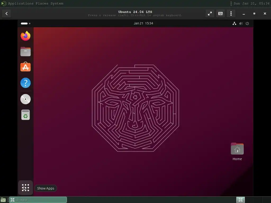Close the Boxes window
The width and height of the screenshot is (271, 203).
click(x=265, y=13)
